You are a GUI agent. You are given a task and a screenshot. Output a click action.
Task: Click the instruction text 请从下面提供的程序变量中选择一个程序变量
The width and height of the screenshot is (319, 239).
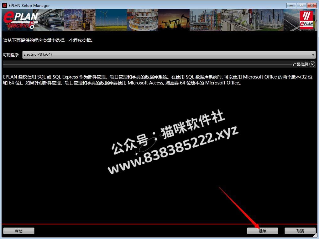coord(48,40)
